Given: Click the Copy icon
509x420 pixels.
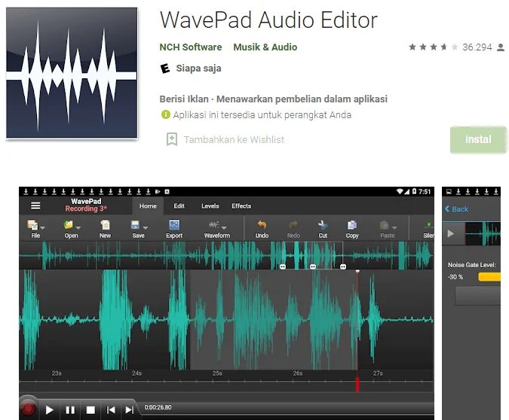Looking at the screenshot, I should (352, 224).
